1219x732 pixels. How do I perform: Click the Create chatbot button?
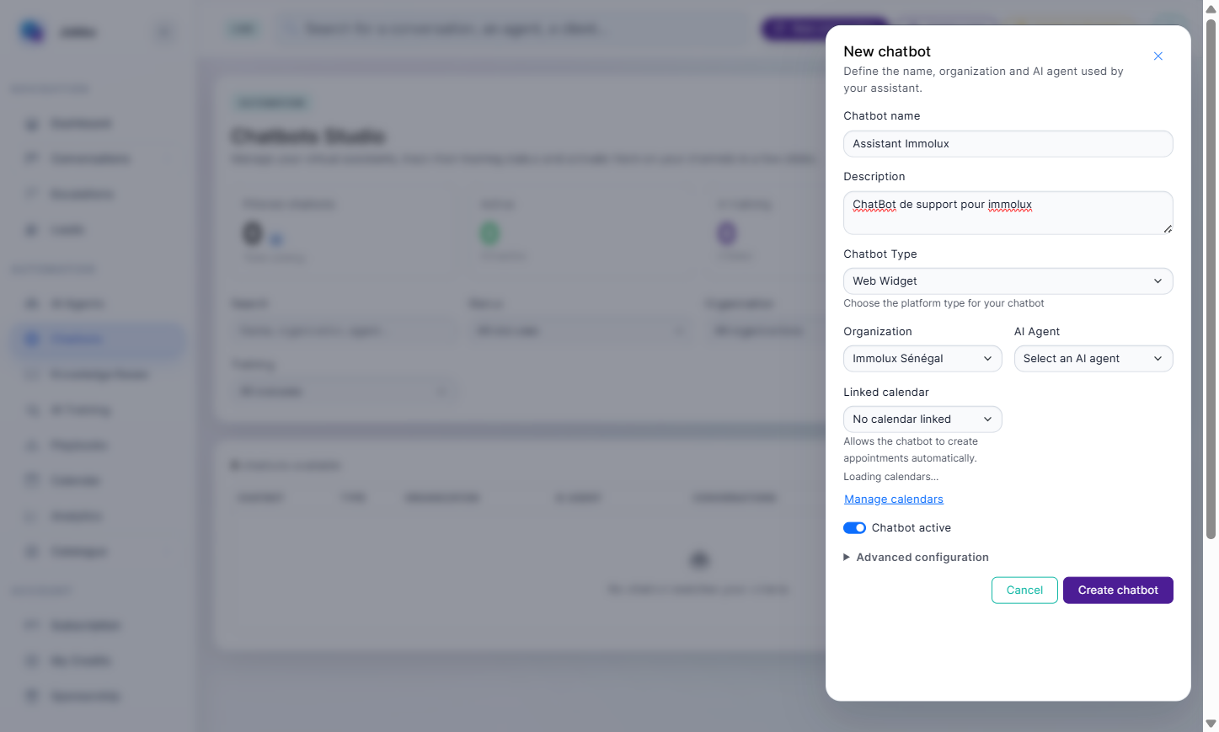[x=1118, y=590]
